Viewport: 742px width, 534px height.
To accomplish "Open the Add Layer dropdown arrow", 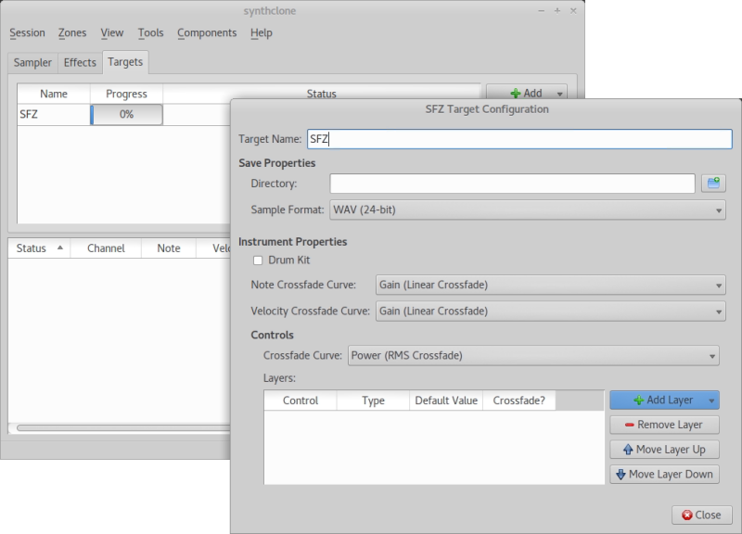I will (x=711, y=400).
